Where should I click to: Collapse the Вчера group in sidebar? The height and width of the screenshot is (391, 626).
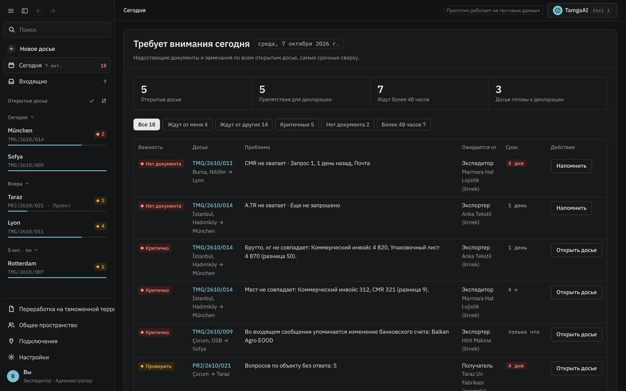18,184
